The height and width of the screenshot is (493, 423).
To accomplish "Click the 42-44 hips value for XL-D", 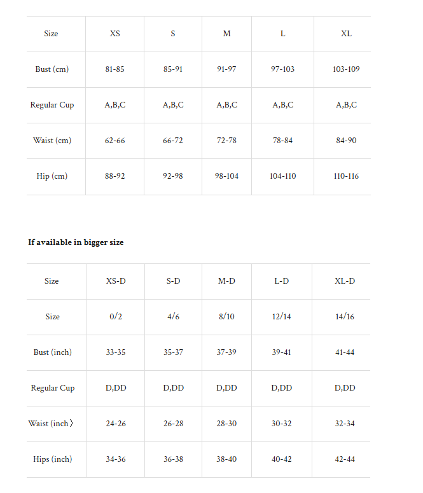I will coord(345,459).
